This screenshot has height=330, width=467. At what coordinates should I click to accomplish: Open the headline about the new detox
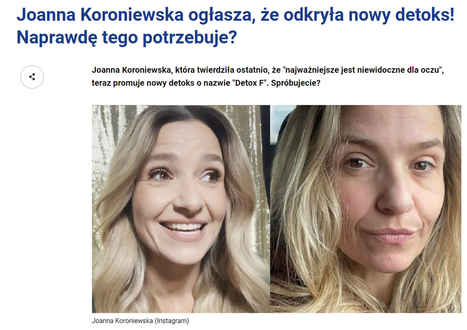point(235,26)
